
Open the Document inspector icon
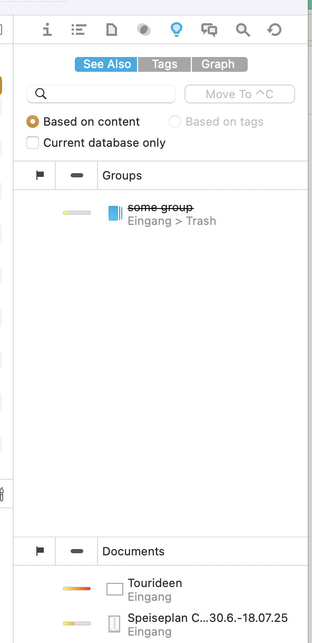coord(111,30)
